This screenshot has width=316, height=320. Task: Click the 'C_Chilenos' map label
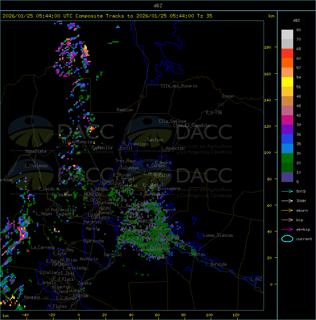(x=36, y=166)
